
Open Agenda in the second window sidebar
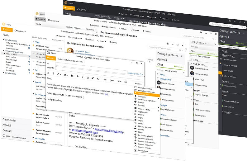pyautogui.click(x=194, y=47)
